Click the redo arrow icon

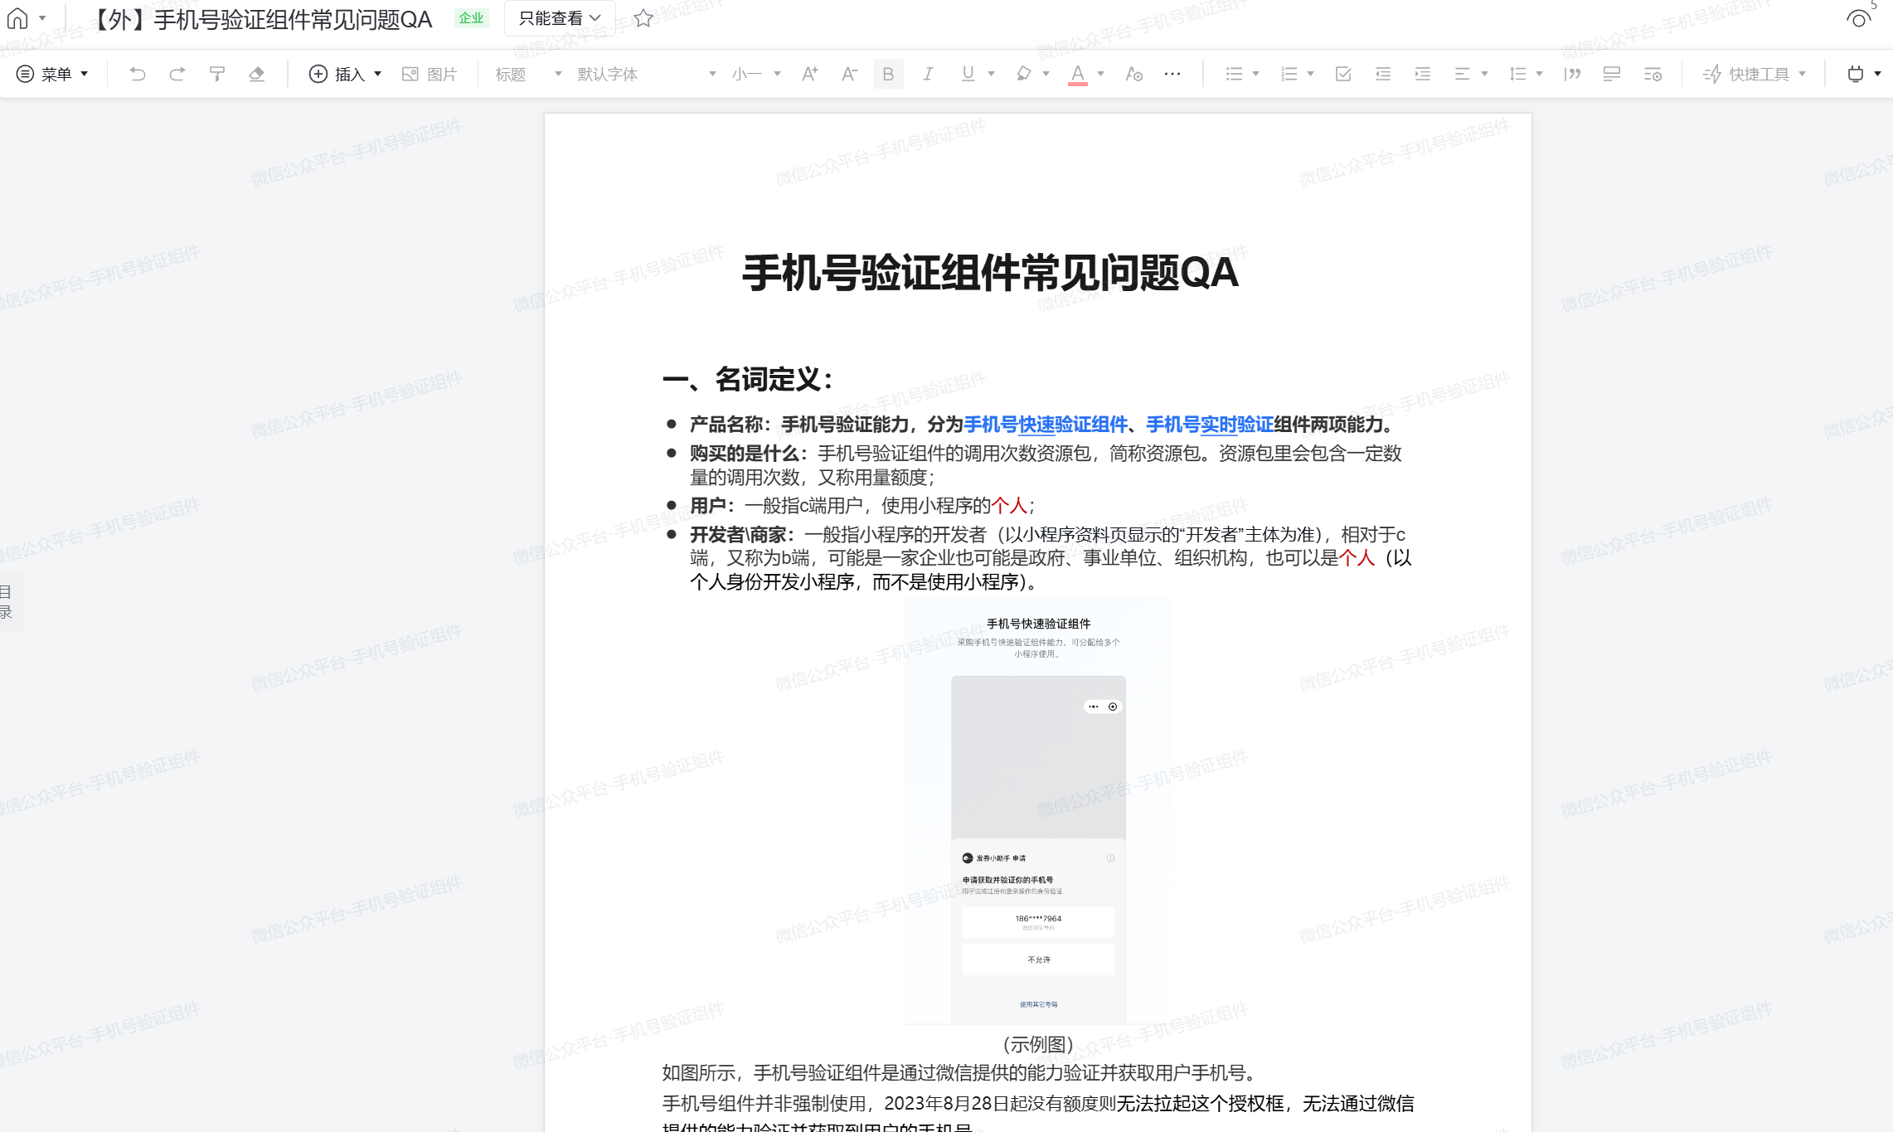[x=177, y=75]
